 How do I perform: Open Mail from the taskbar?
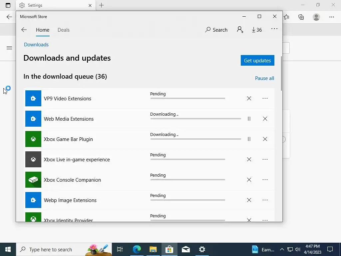(186, 249)
